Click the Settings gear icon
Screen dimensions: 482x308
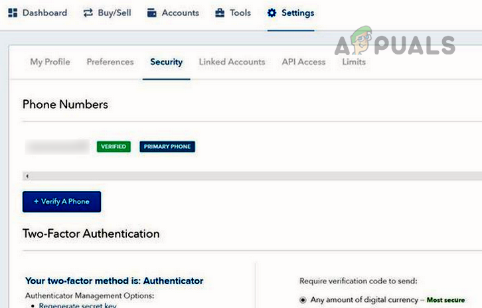point(272,13)
